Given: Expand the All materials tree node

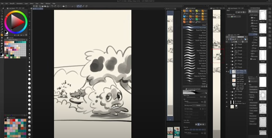Looking at the screenshot, I should 250,14.
